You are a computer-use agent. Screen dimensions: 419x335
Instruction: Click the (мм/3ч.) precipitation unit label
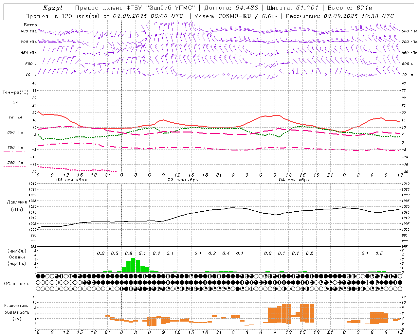click(x=17, y=251)
